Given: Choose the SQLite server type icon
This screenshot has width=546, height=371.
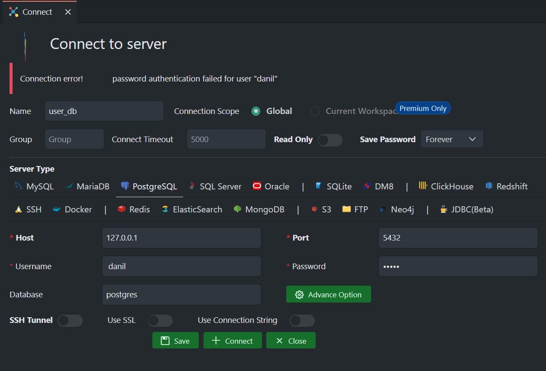Looking at the screenshot, I should [319, 186].
